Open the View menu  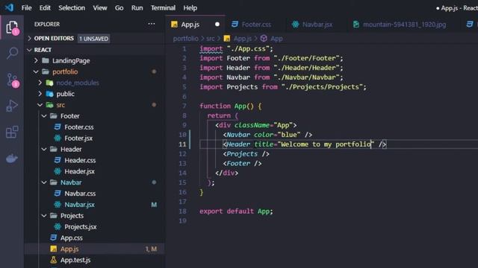click(x=100, y=8)
